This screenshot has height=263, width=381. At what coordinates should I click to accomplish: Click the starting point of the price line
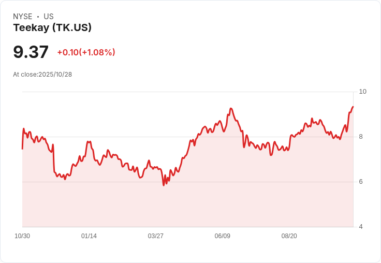22,149
